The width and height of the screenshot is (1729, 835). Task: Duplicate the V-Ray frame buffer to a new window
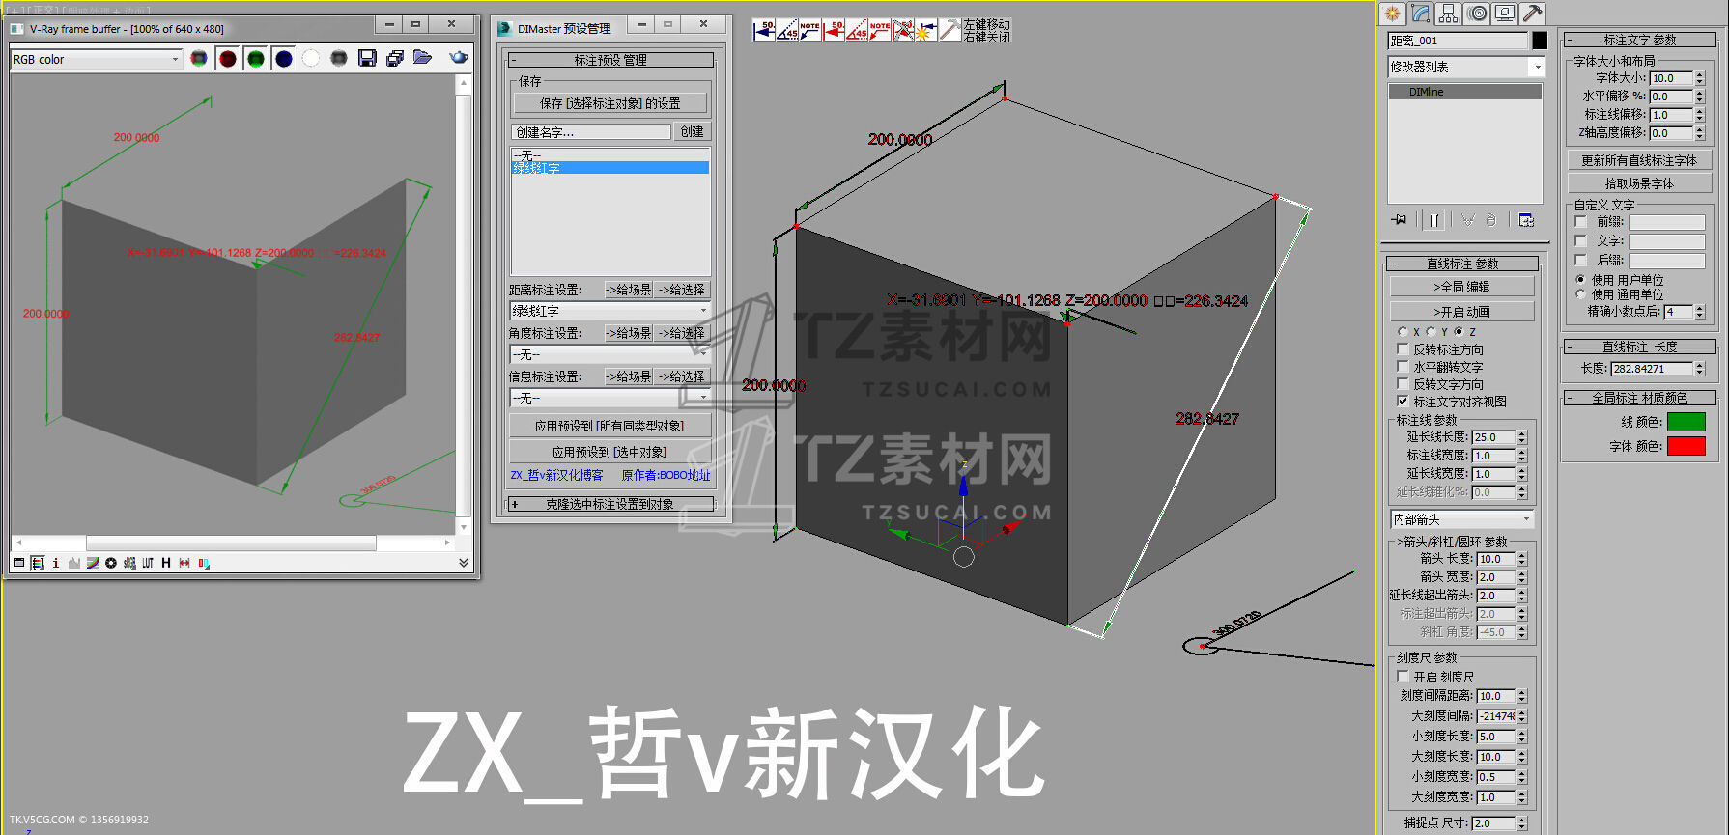tap(394, 59)
